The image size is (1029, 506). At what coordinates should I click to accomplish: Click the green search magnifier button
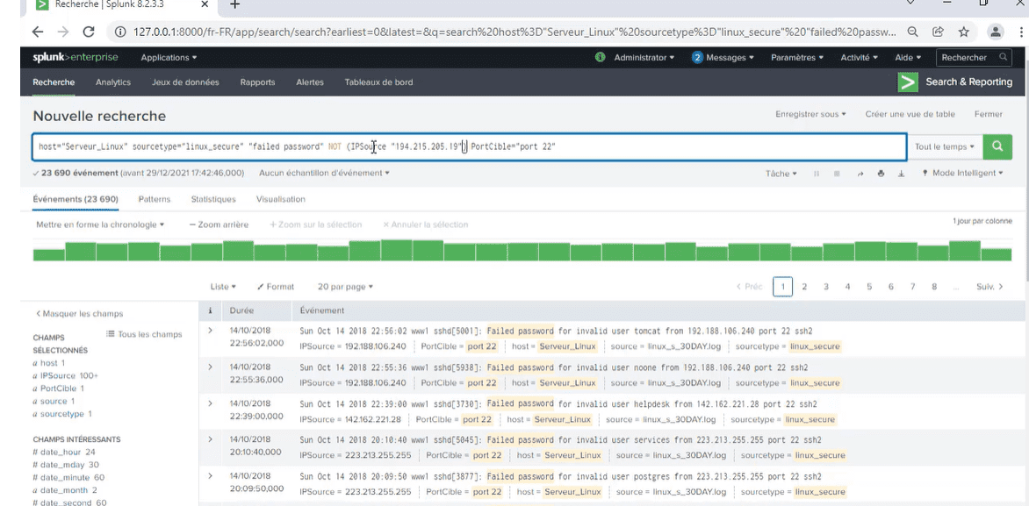click(997, 146)
